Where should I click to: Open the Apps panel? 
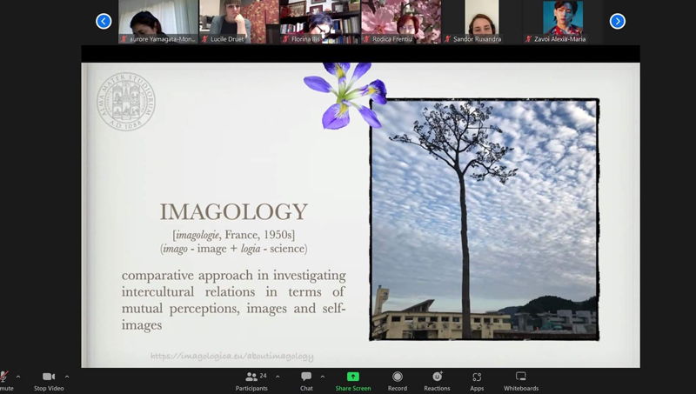tap(477, 381)
